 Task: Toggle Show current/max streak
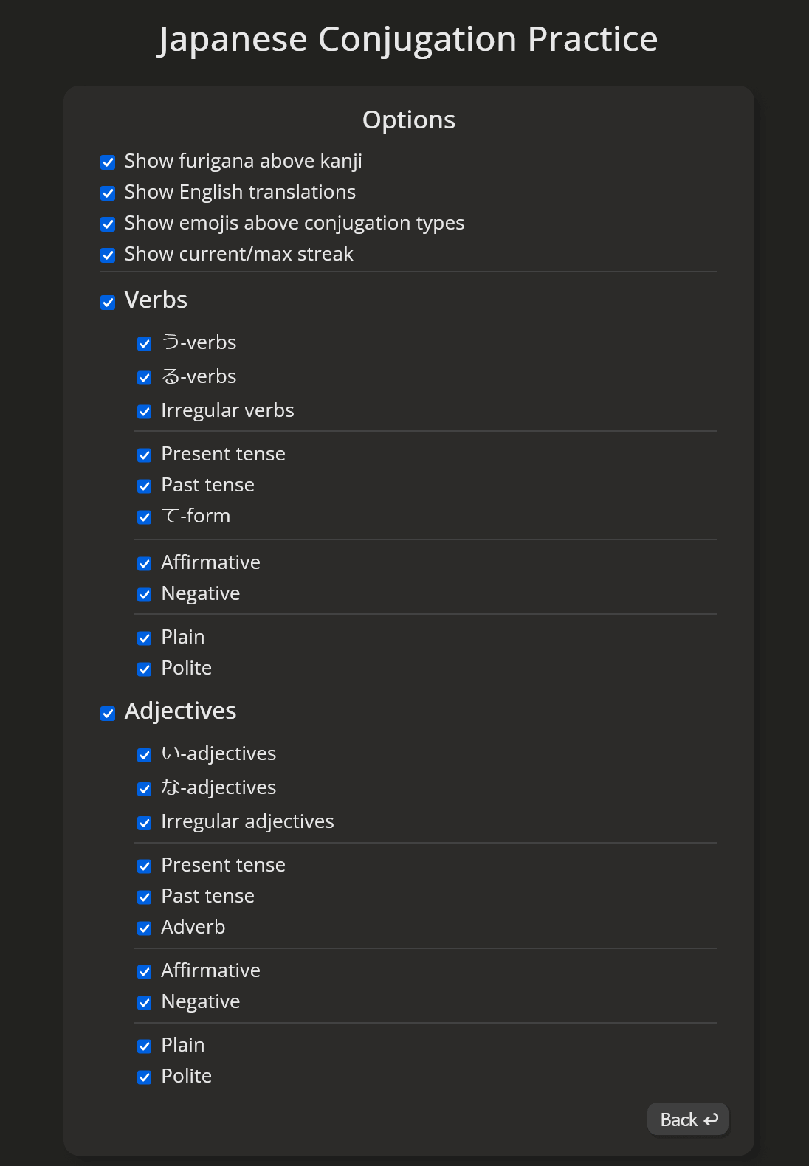click(108, 255)
